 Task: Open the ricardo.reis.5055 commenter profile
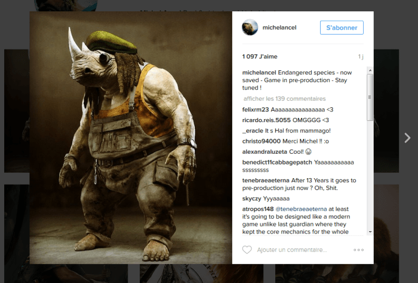[x=266, y=120]
